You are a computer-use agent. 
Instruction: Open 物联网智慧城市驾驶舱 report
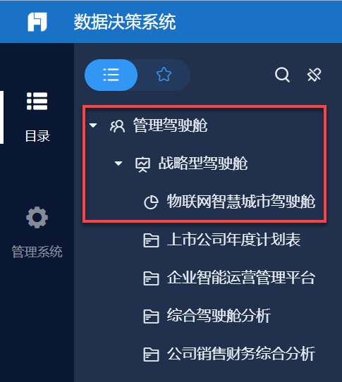[x=241, y=202]
